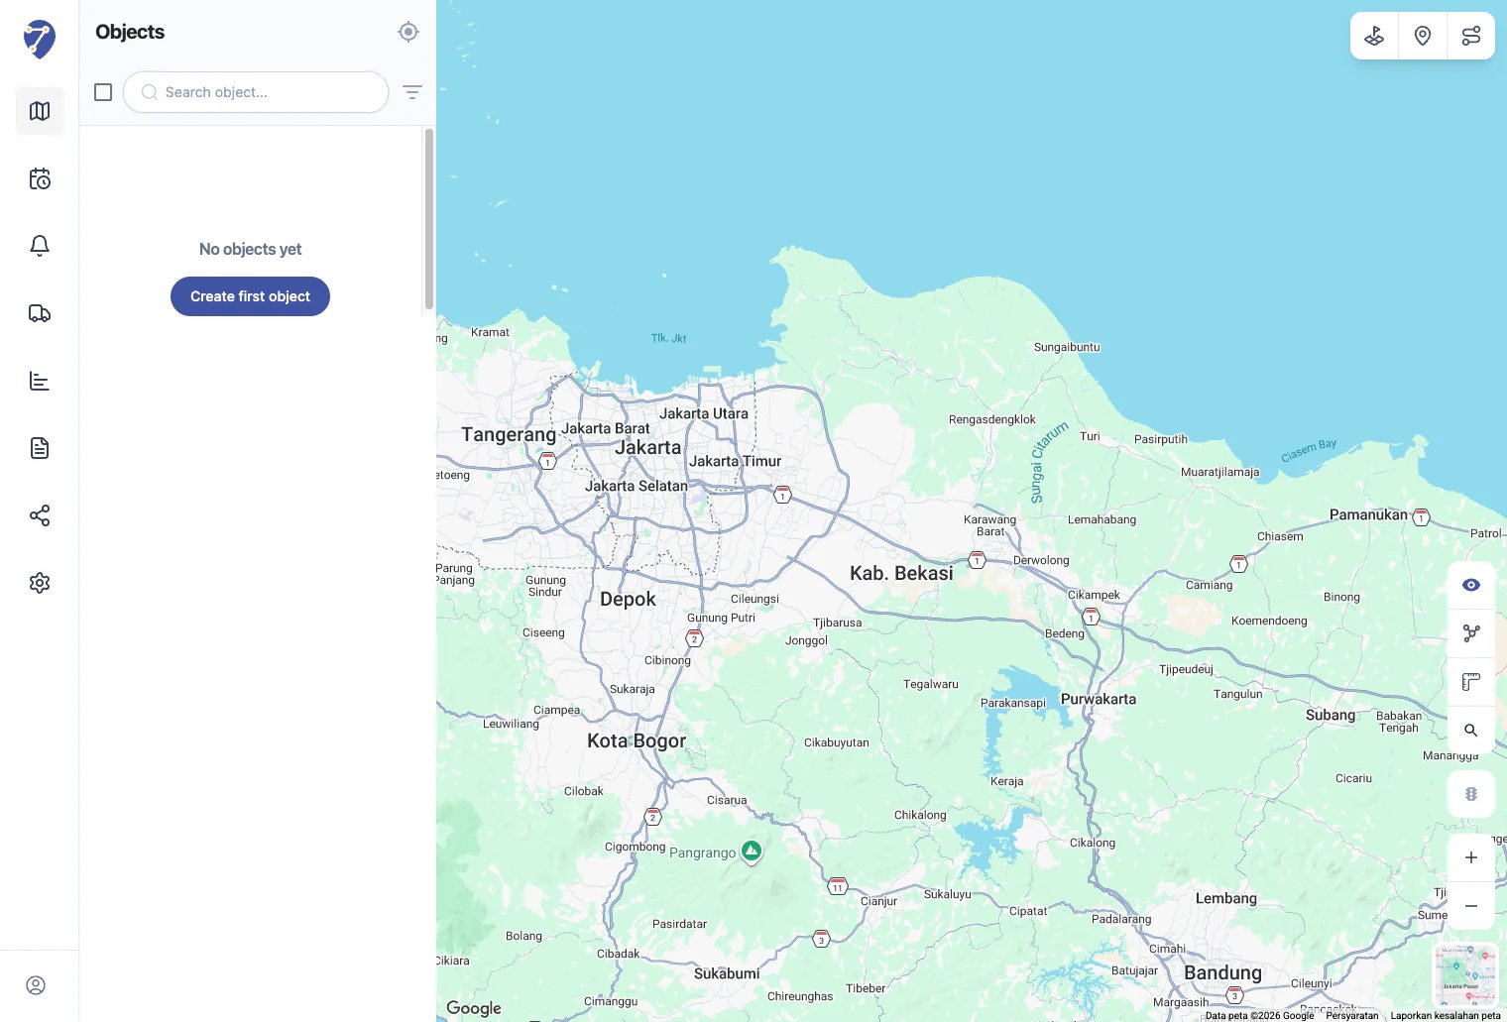Screen dimensions: 1507x1022
Task: Click the Depok label on the map
Action: click(x=628, y=599)
